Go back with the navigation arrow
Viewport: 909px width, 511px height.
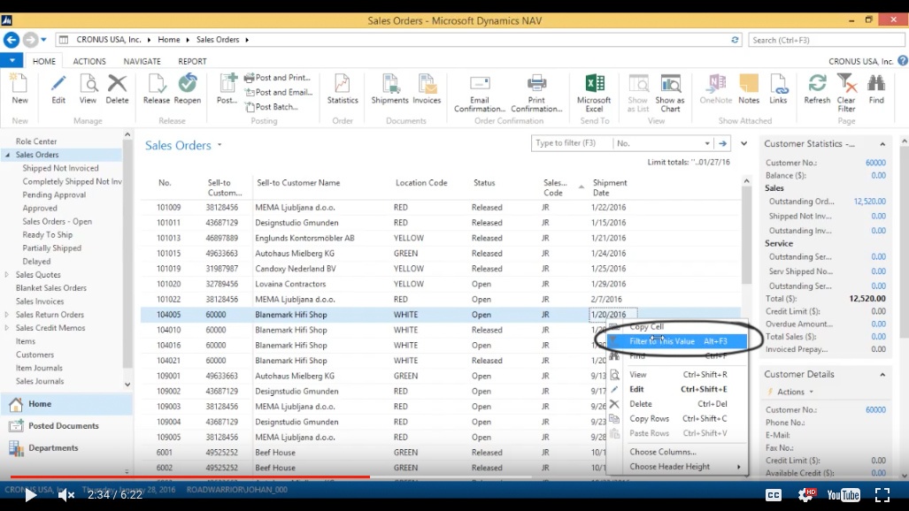pos(11,40)
